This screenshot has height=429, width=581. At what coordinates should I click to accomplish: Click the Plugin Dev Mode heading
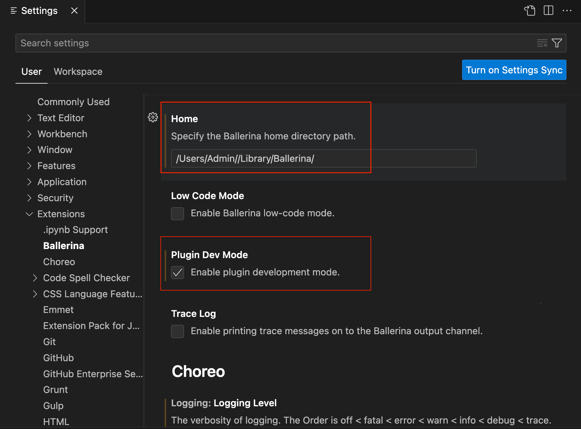tap(210, 255)
